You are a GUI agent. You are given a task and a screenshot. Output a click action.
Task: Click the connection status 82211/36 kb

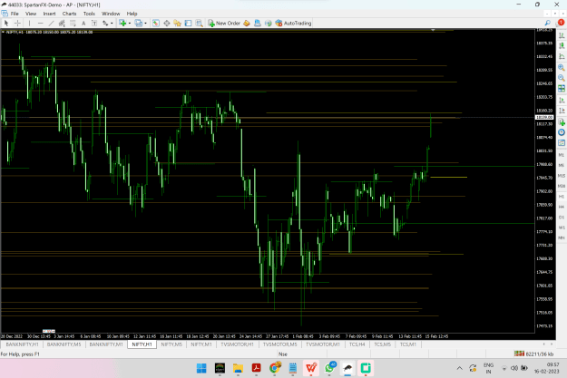(534, 354)
